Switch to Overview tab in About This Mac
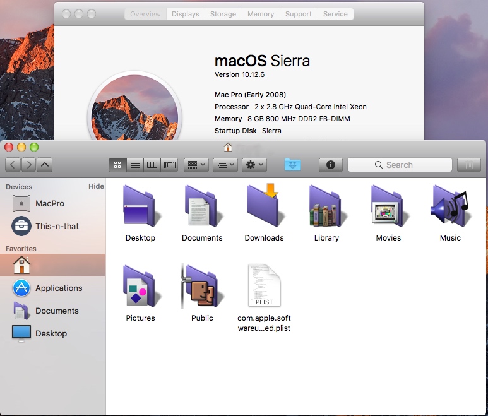Image resolution: width=488 pixels, height=416 pixels. pos(145,14)
